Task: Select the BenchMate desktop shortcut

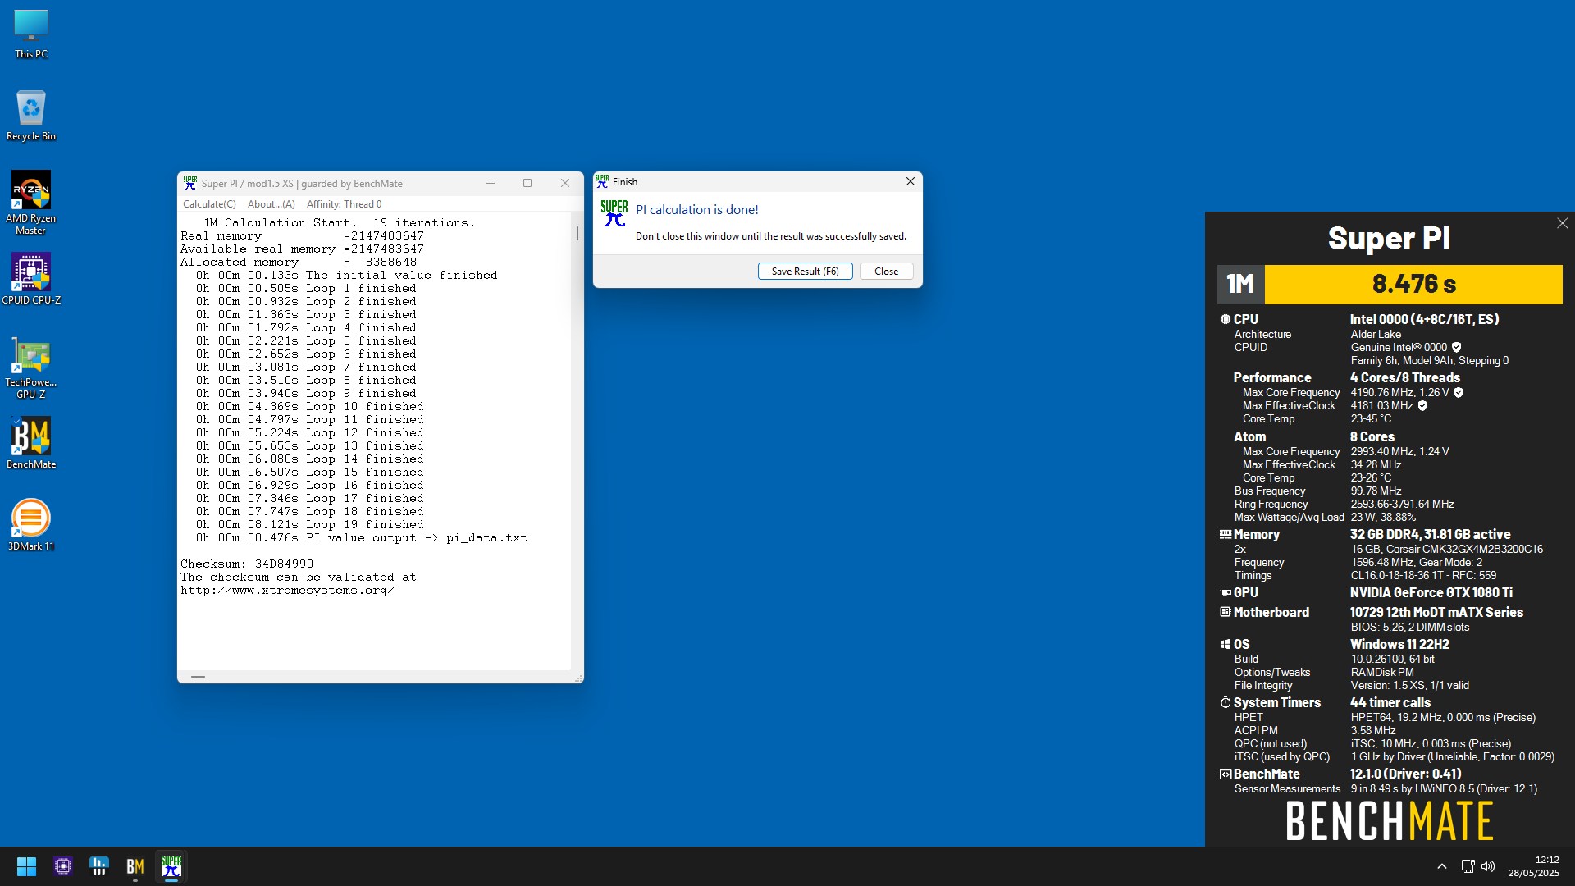Action: [x=31, y=443]
